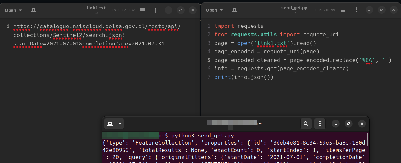Viewport: 401px width, 163px height.
Task: Open a new terminal tab
Action: click(x=110, y=124)
